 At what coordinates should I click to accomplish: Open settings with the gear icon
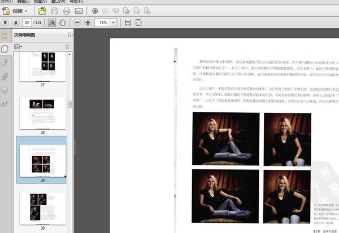click(x=95, y=11)
